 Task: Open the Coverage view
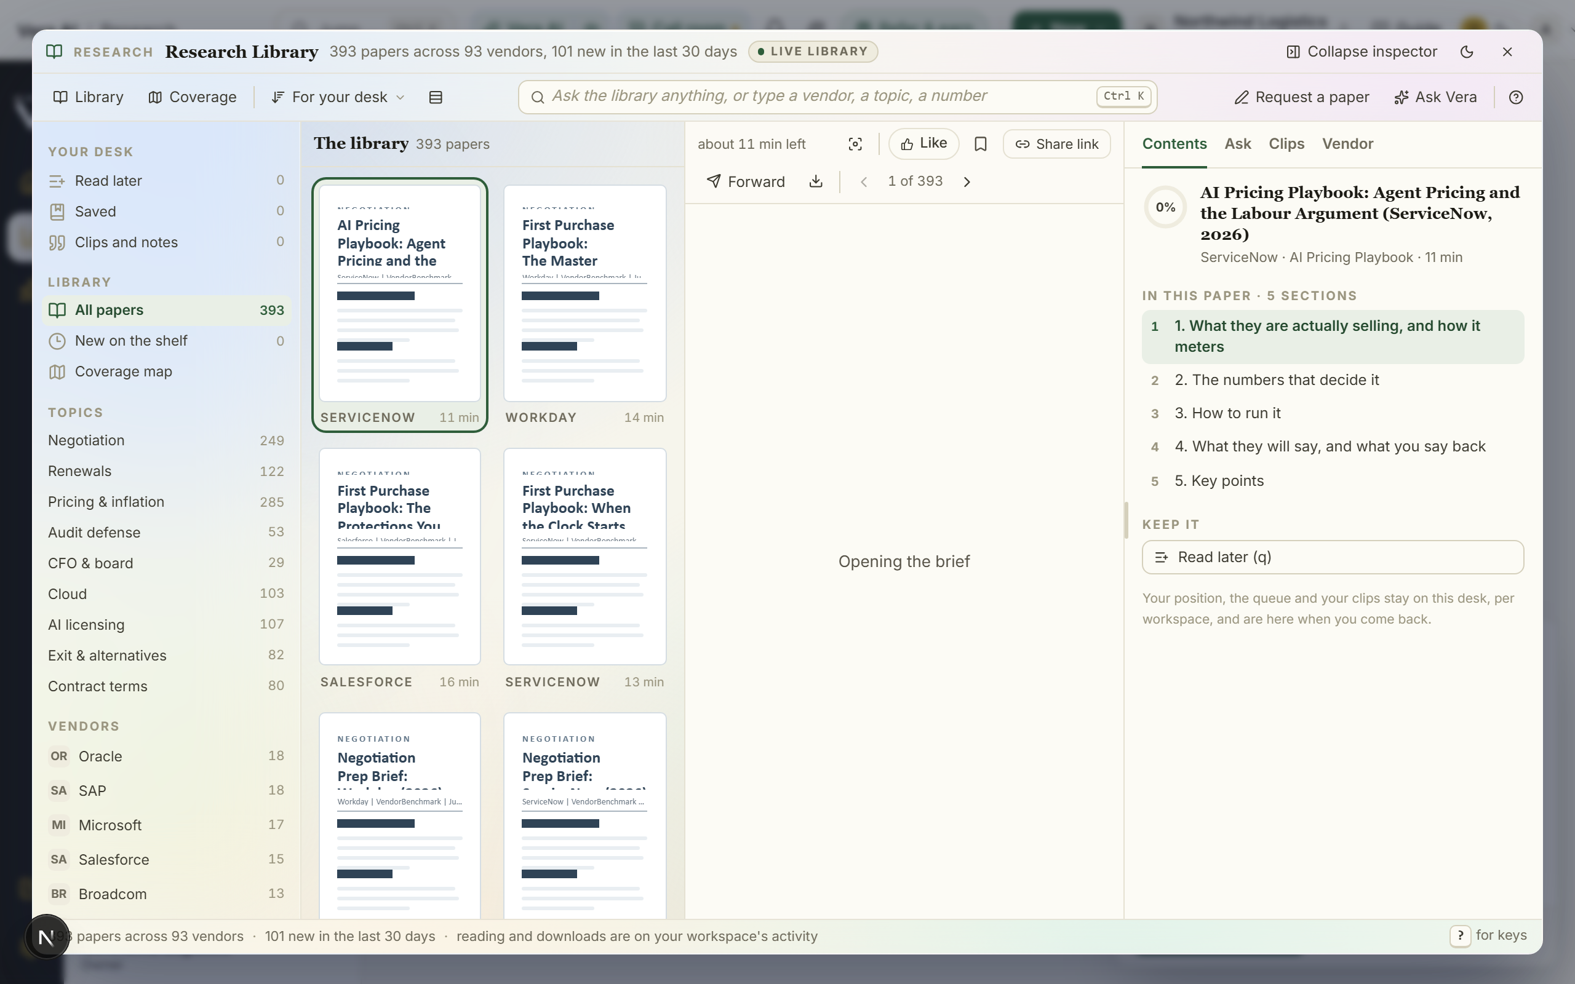coord(192,97)
